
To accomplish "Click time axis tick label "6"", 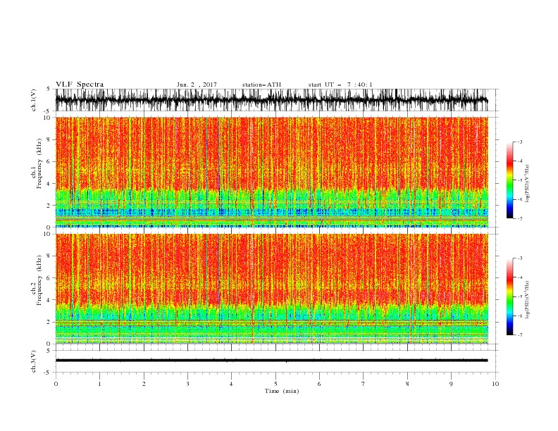I will tap(319, 384).
